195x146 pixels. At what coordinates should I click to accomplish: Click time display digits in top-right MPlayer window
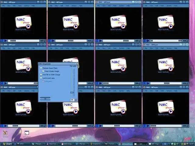(x=184, y=41)
